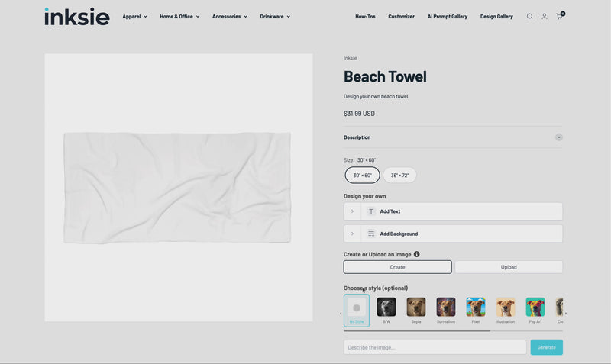Open the Apparel menu
Viewport: 611px width, 364px height.
tap(134, 16)
